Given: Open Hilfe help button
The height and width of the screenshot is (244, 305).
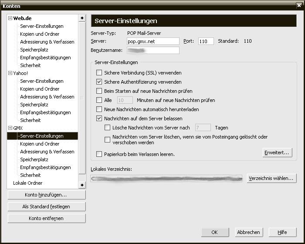Looking at the screenshot, I should (282, 232).
